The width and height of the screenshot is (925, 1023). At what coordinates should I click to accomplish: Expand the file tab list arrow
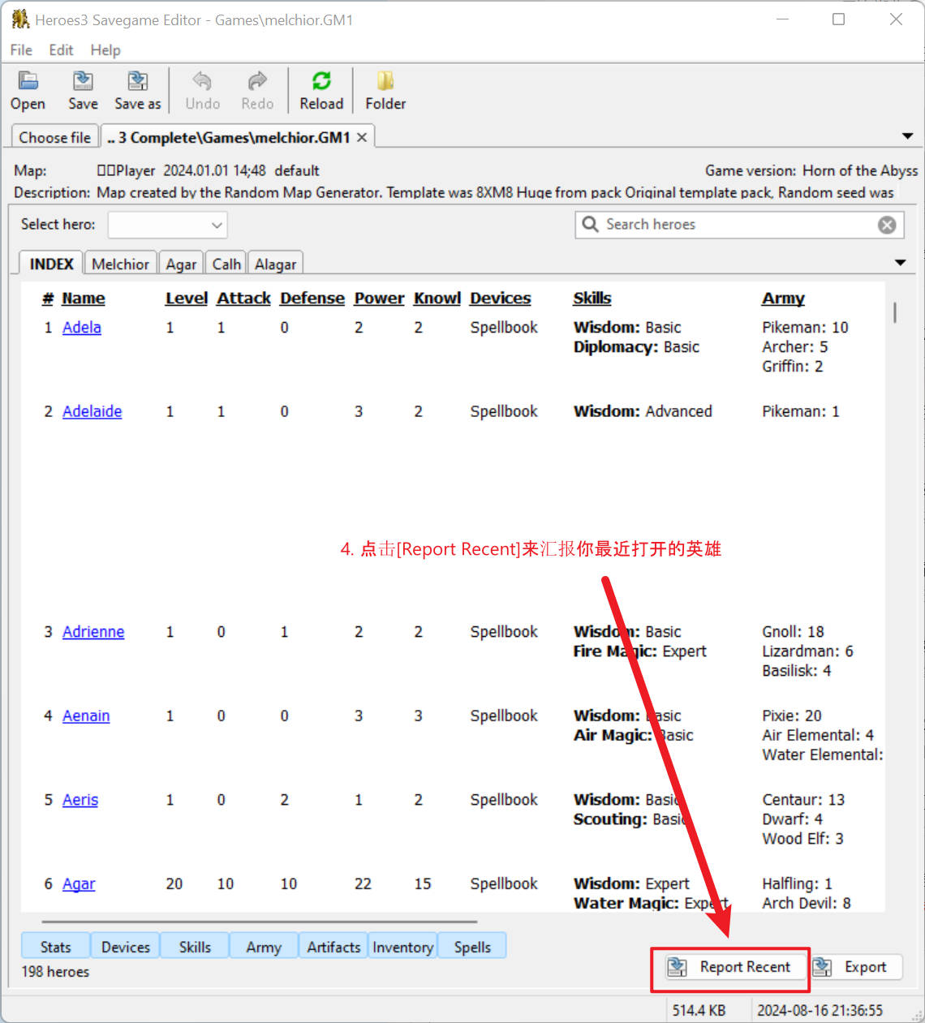tap(907, 136)
